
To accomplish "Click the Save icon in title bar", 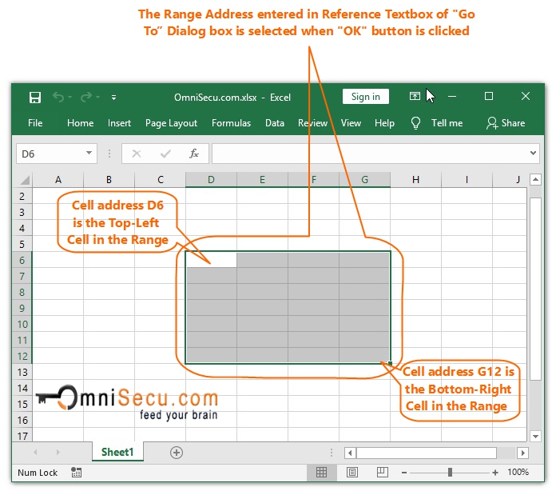I will click(35, 98).
